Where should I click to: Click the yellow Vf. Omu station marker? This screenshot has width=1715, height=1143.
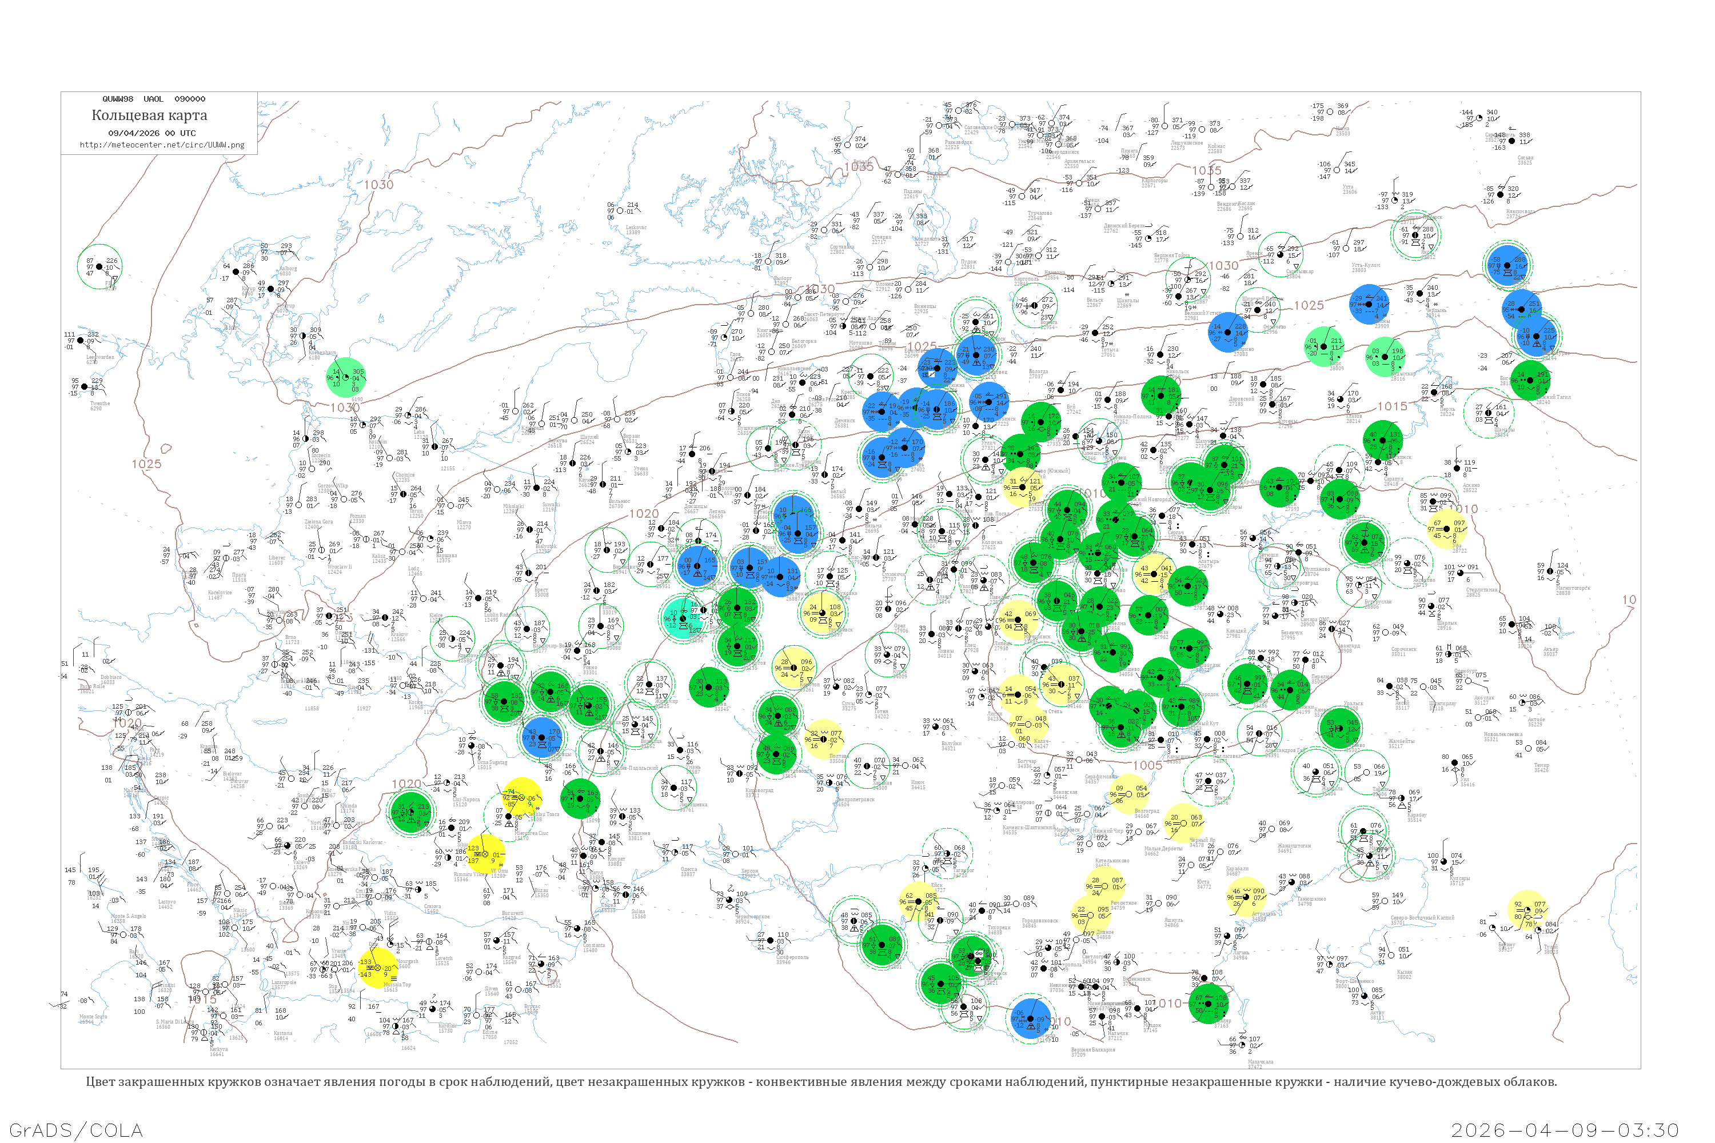(485, 854)
